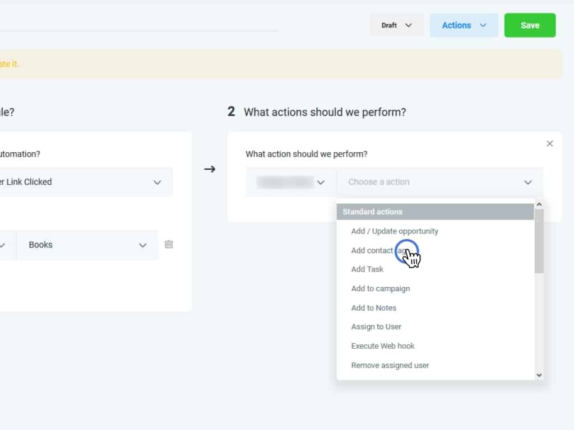
Task: Delete the Books filter with trash icon
Action: click(169, 245)
